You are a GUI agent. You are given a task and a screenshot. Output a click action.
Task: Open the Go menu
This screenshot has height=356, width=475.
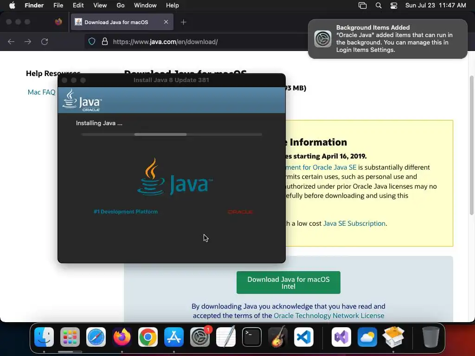point(121,6)
